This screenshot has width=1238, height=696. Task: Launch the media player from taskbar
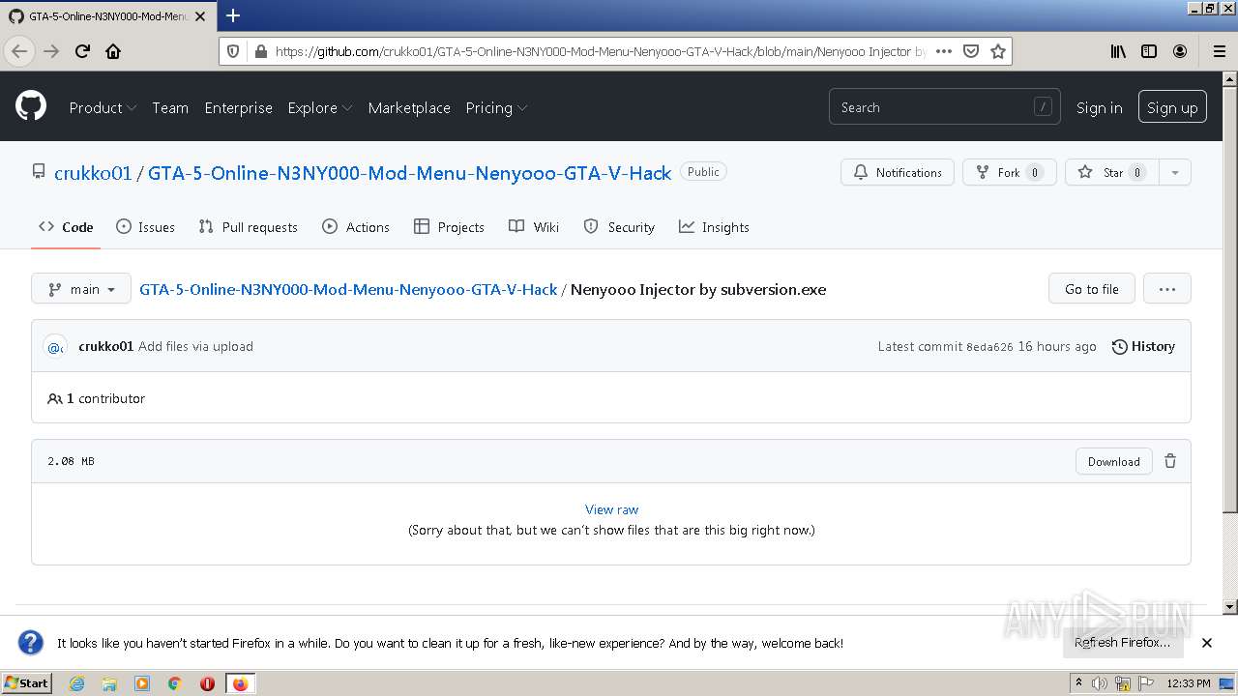point(142,683)
